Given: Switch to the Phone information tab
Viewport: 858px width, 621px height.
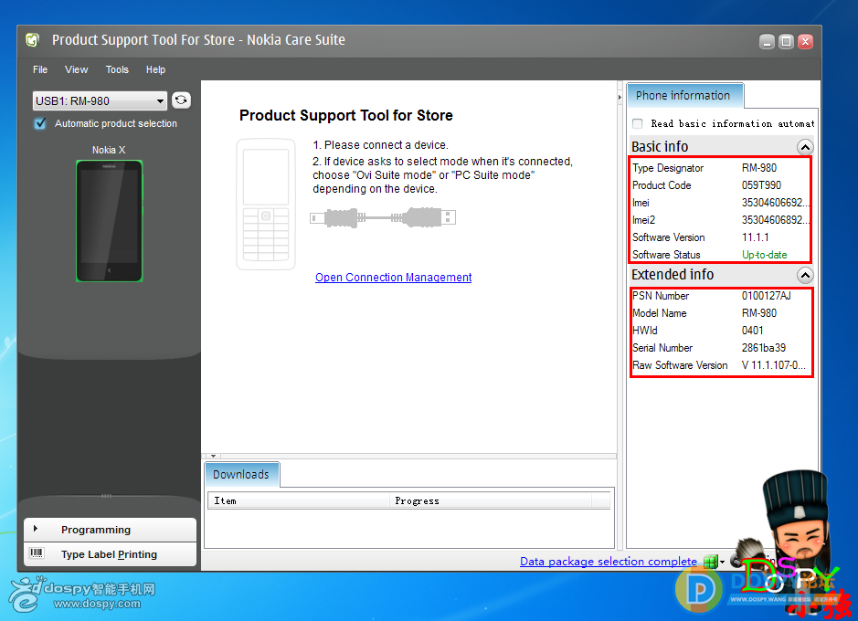Looking at the screenshot, I should pyautogui.click(x=683, y=96).
